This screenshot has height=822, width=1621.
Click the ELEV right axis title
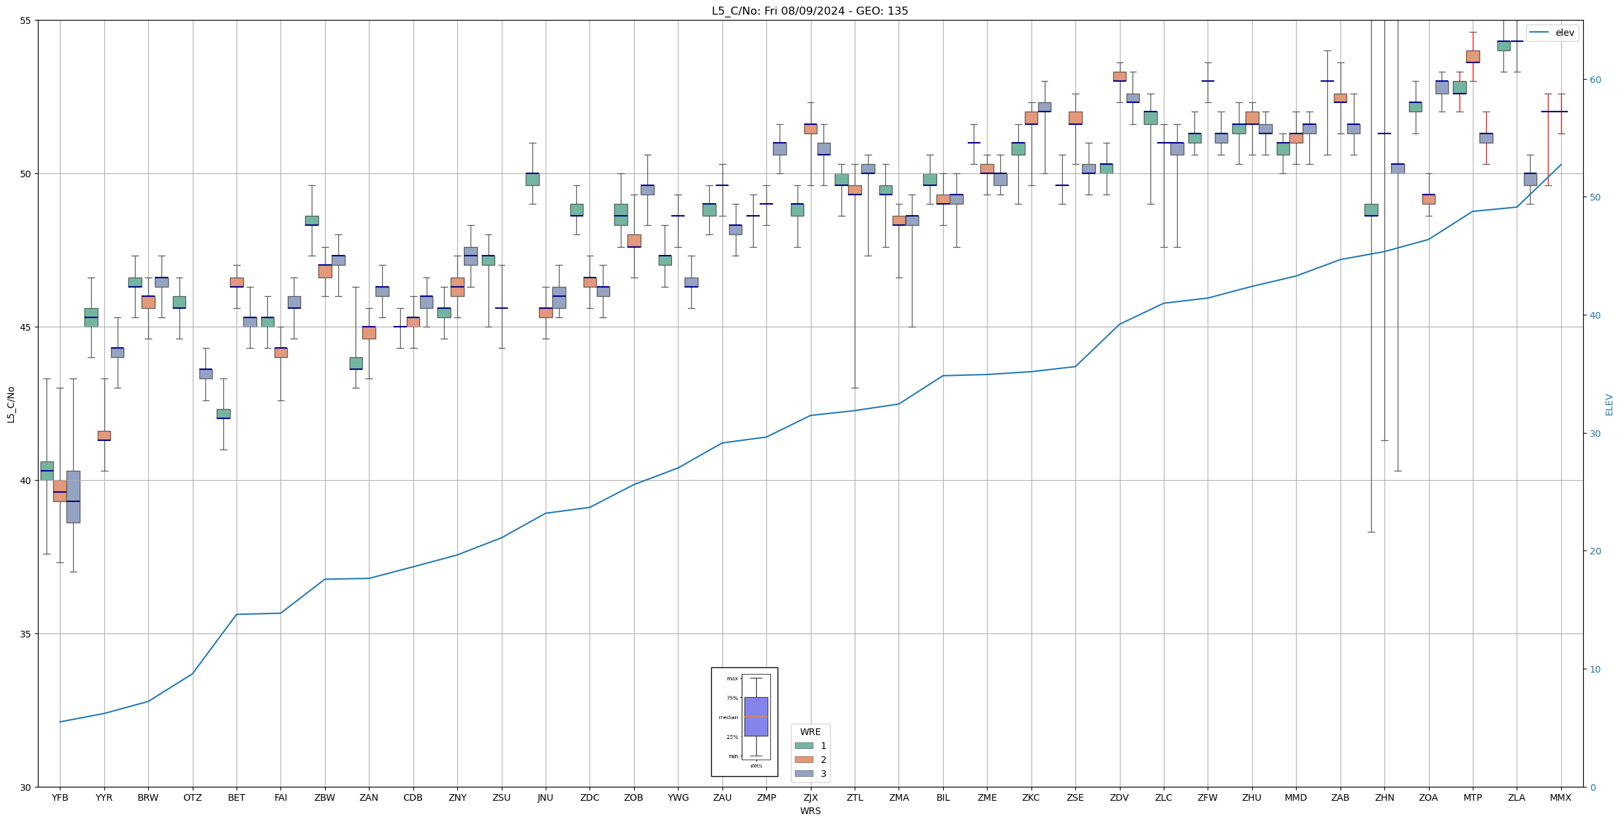[x=1609, y=404]
